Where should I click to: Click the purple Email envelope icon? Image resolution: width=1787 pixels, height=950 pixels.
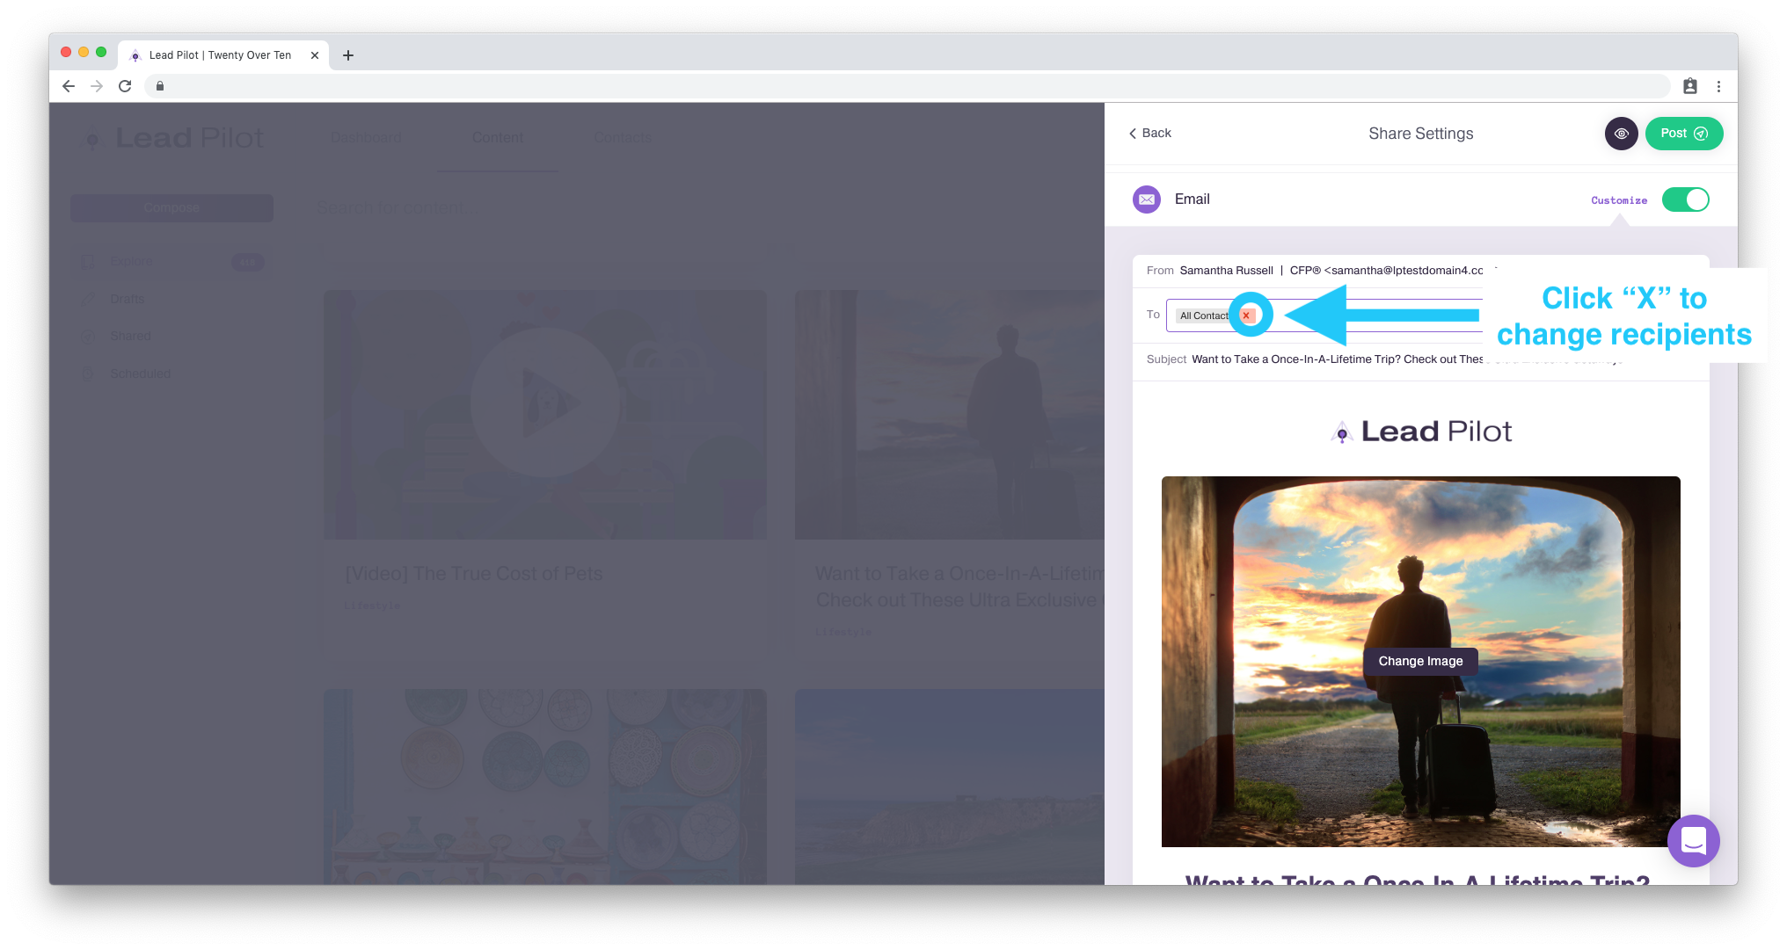[x=1147, y=199]
